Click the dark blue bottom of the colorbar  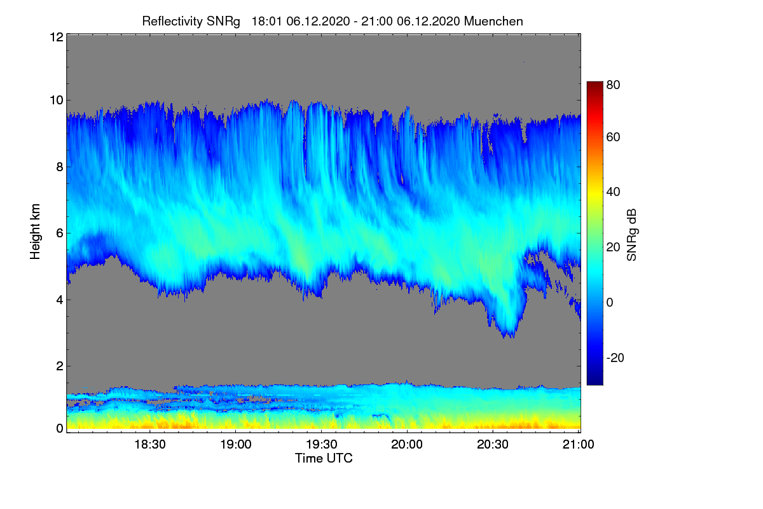point(594,380)
